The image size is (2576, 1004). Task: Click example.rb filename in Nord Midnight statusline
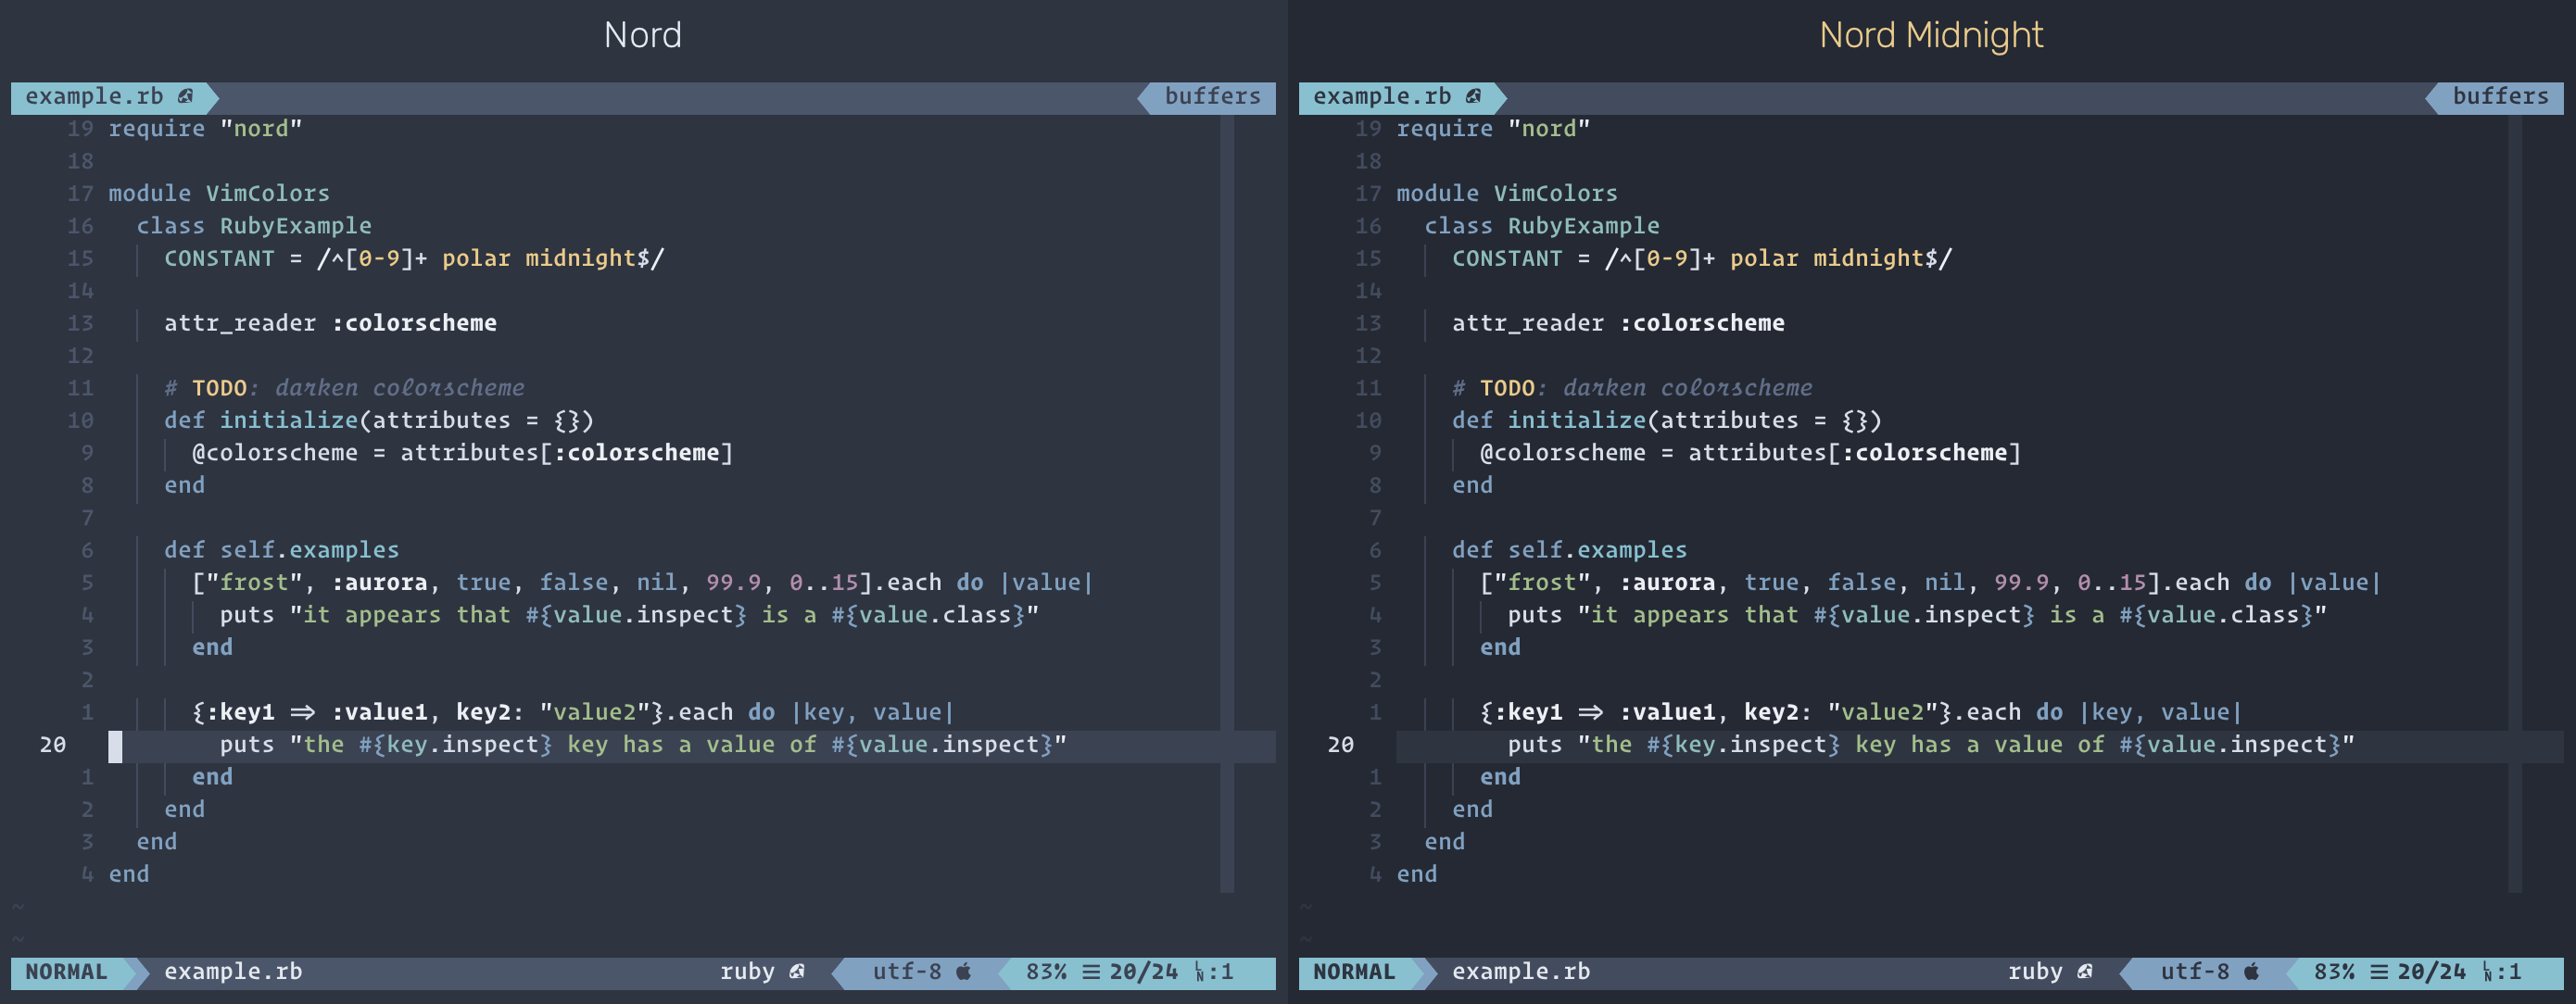1521,972
